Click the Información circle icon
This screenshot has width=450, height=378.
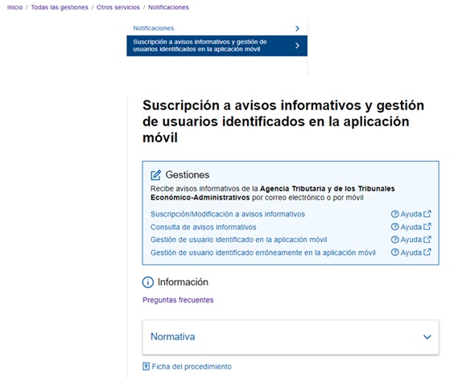[x=148, y=282]
